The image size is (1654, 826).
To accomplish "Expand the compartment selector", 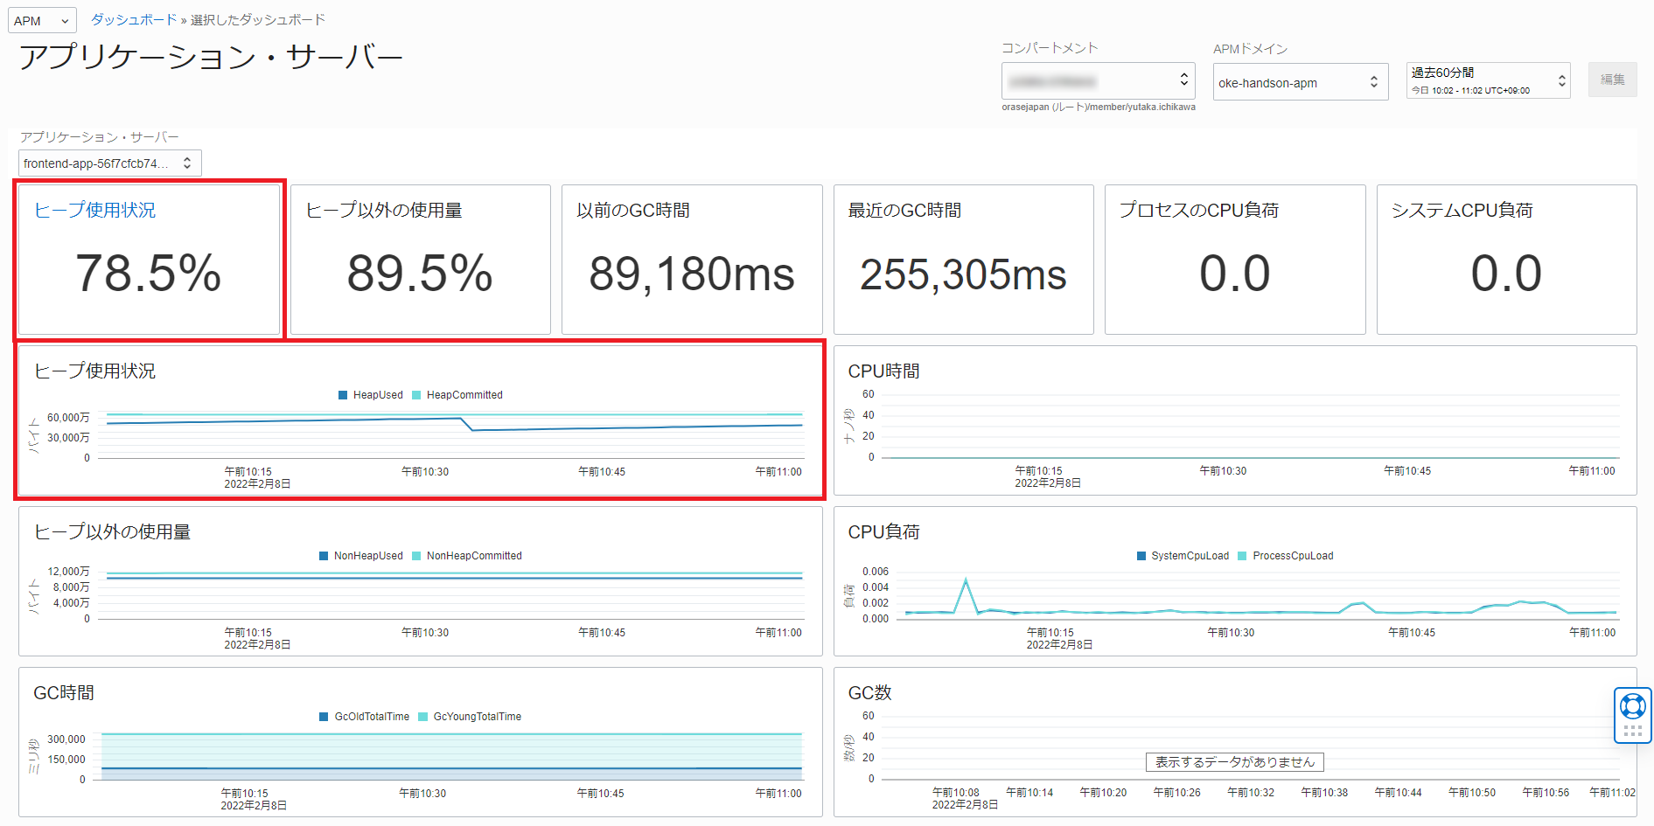I will pos(1098,81).
